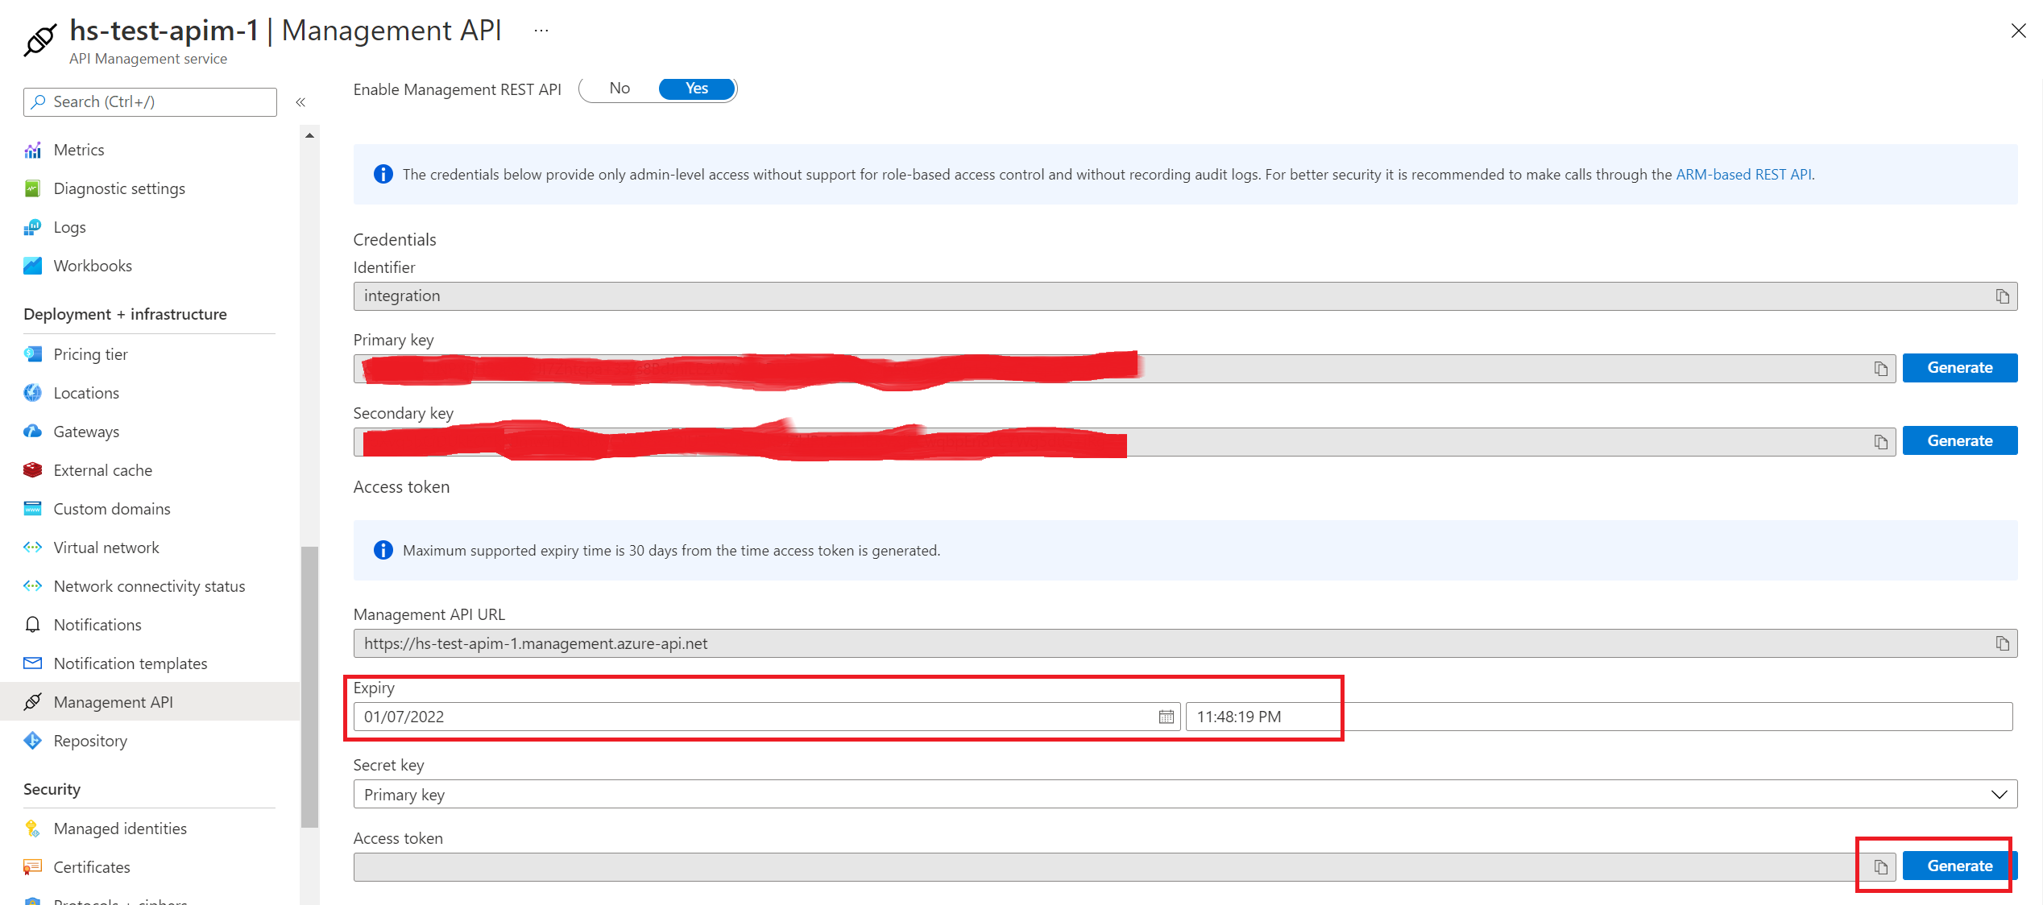The width and height of the screenshot is (2043, 905).
Task: Copy the Identifier field value
Action: (x=2002, y=296)
